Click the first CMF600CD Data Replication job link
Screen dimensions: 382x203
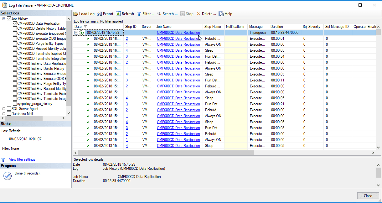[x=178, y=33]
